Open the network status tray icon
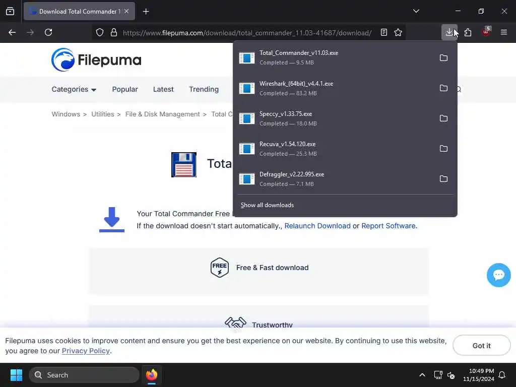 (438, 375)
